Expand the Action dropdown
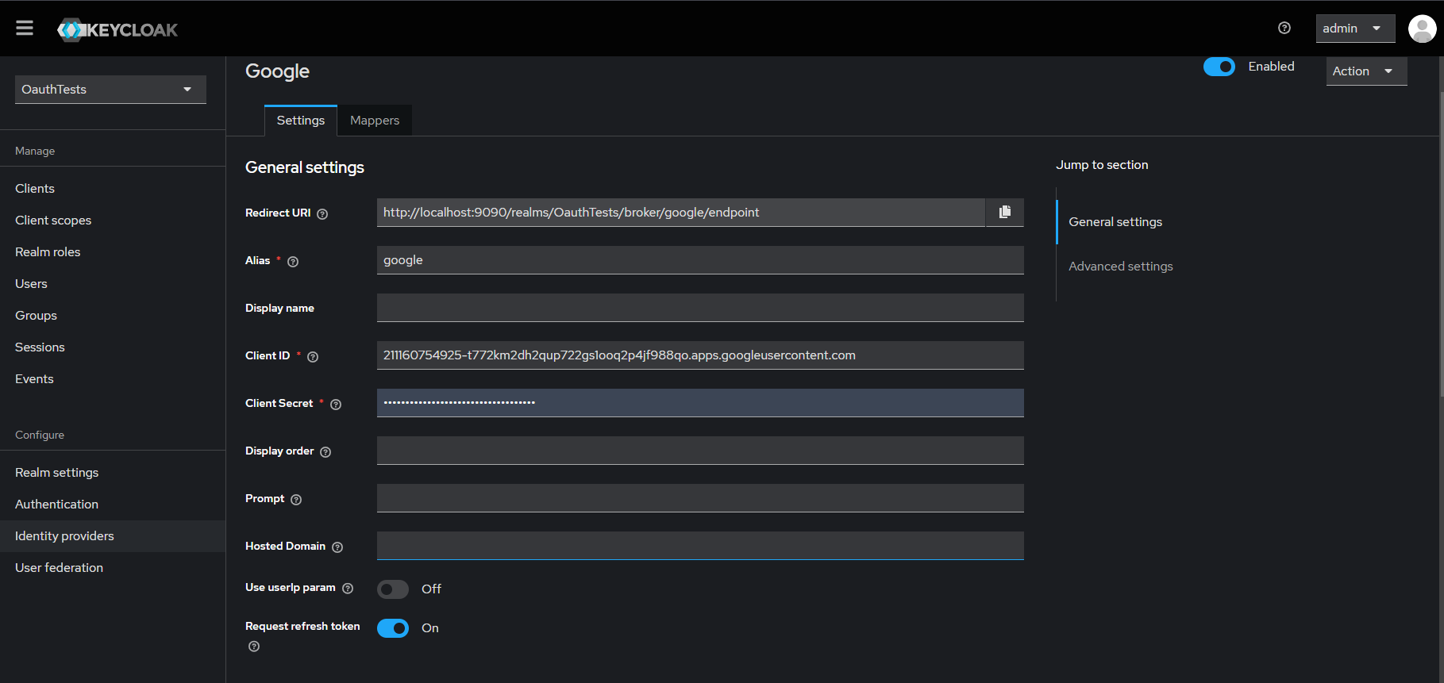Image resolution: width=1444 pixels, height=683 pixels. [x=1366, y=71]
